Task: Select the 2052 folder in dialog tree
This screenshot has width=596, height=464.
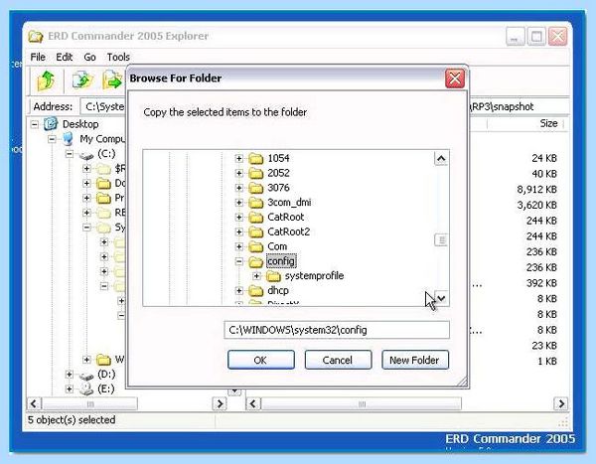Action: pos(278,173)
